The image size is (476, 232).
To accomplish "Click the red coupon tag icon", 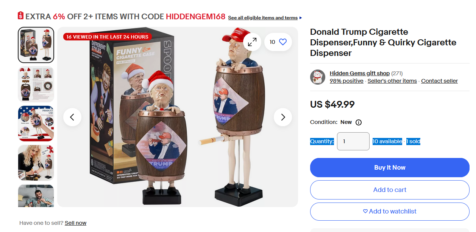I will click(21, 16).
